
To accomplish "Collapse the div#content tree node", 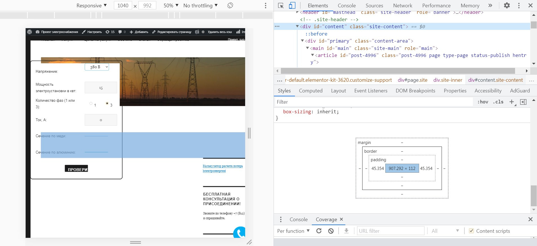I will pos(297,26).
